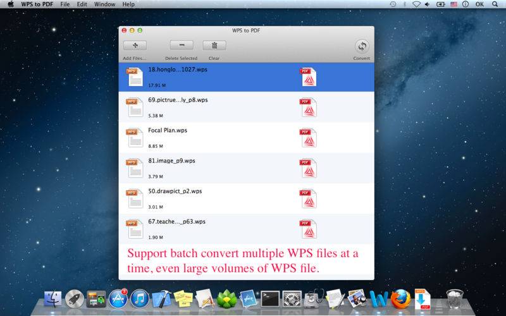Click WPS icon of 81.image_p9.wps
506x316 pixels.
[134, 168]
